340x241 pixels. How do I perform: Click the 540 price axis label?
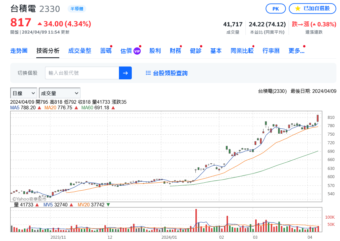331,194
